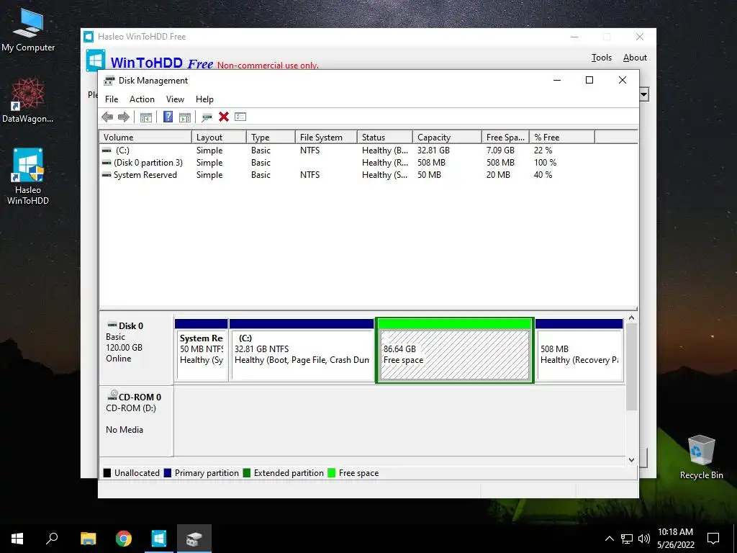Switch to Disk Management taskbar button

(194, 539)
